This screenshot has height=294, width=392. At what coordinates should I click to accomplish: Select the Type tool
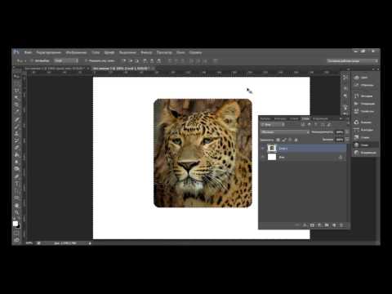coord(17,184)
